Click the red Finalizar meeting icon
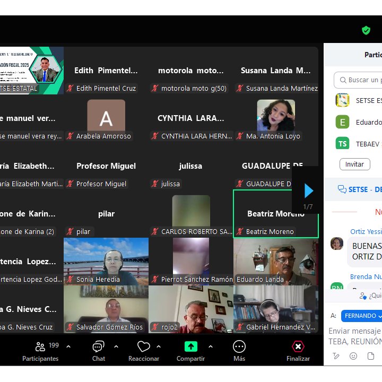Screen dimensions: 382x382 click(x=298, y=346)
